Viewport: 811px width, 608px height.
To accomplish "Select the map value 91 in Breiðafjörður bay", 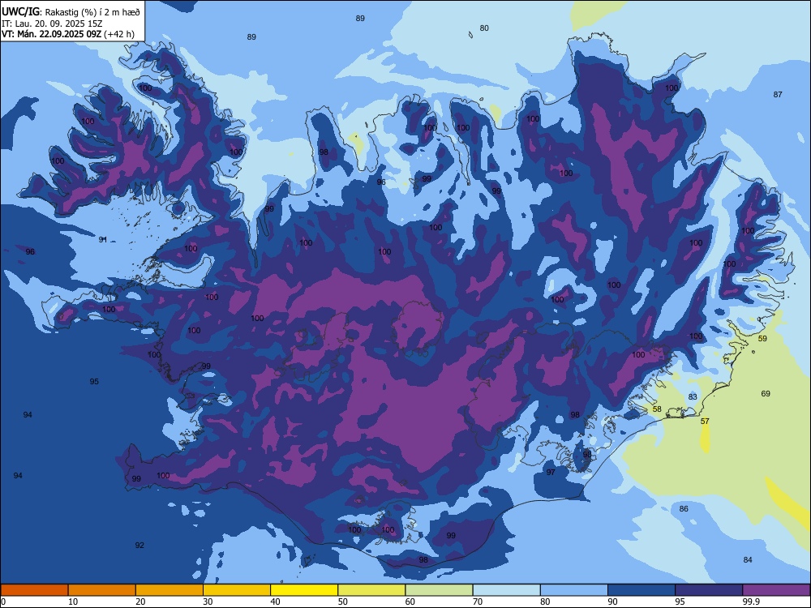I will tap(103, 239).
